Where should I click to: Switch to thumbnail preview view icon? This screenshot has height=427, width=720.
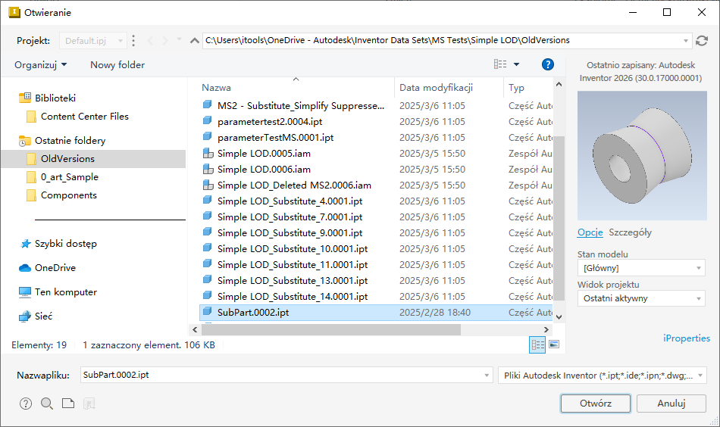tap(554, 344)
